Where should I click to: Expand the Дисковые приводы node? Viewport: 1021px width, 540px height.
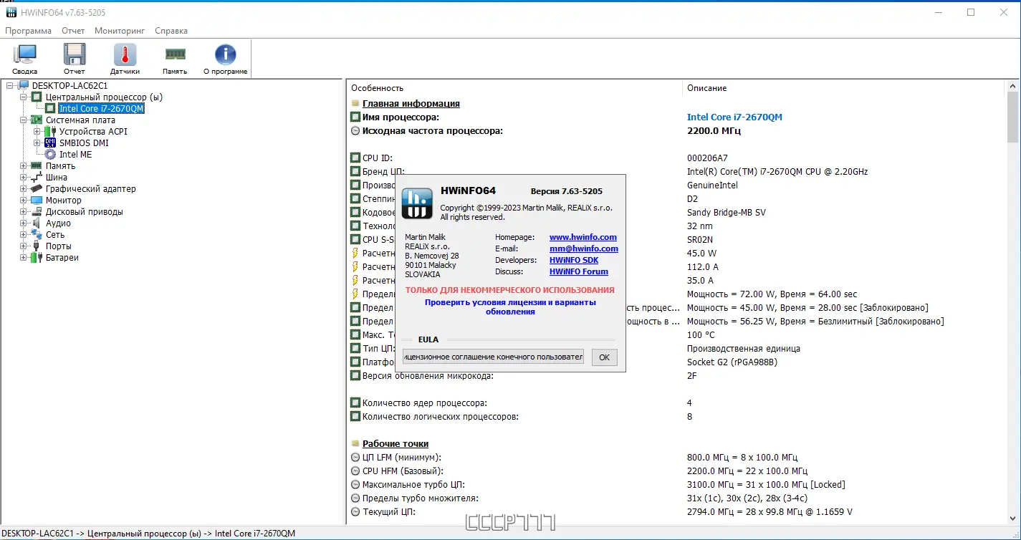[24, 212]
